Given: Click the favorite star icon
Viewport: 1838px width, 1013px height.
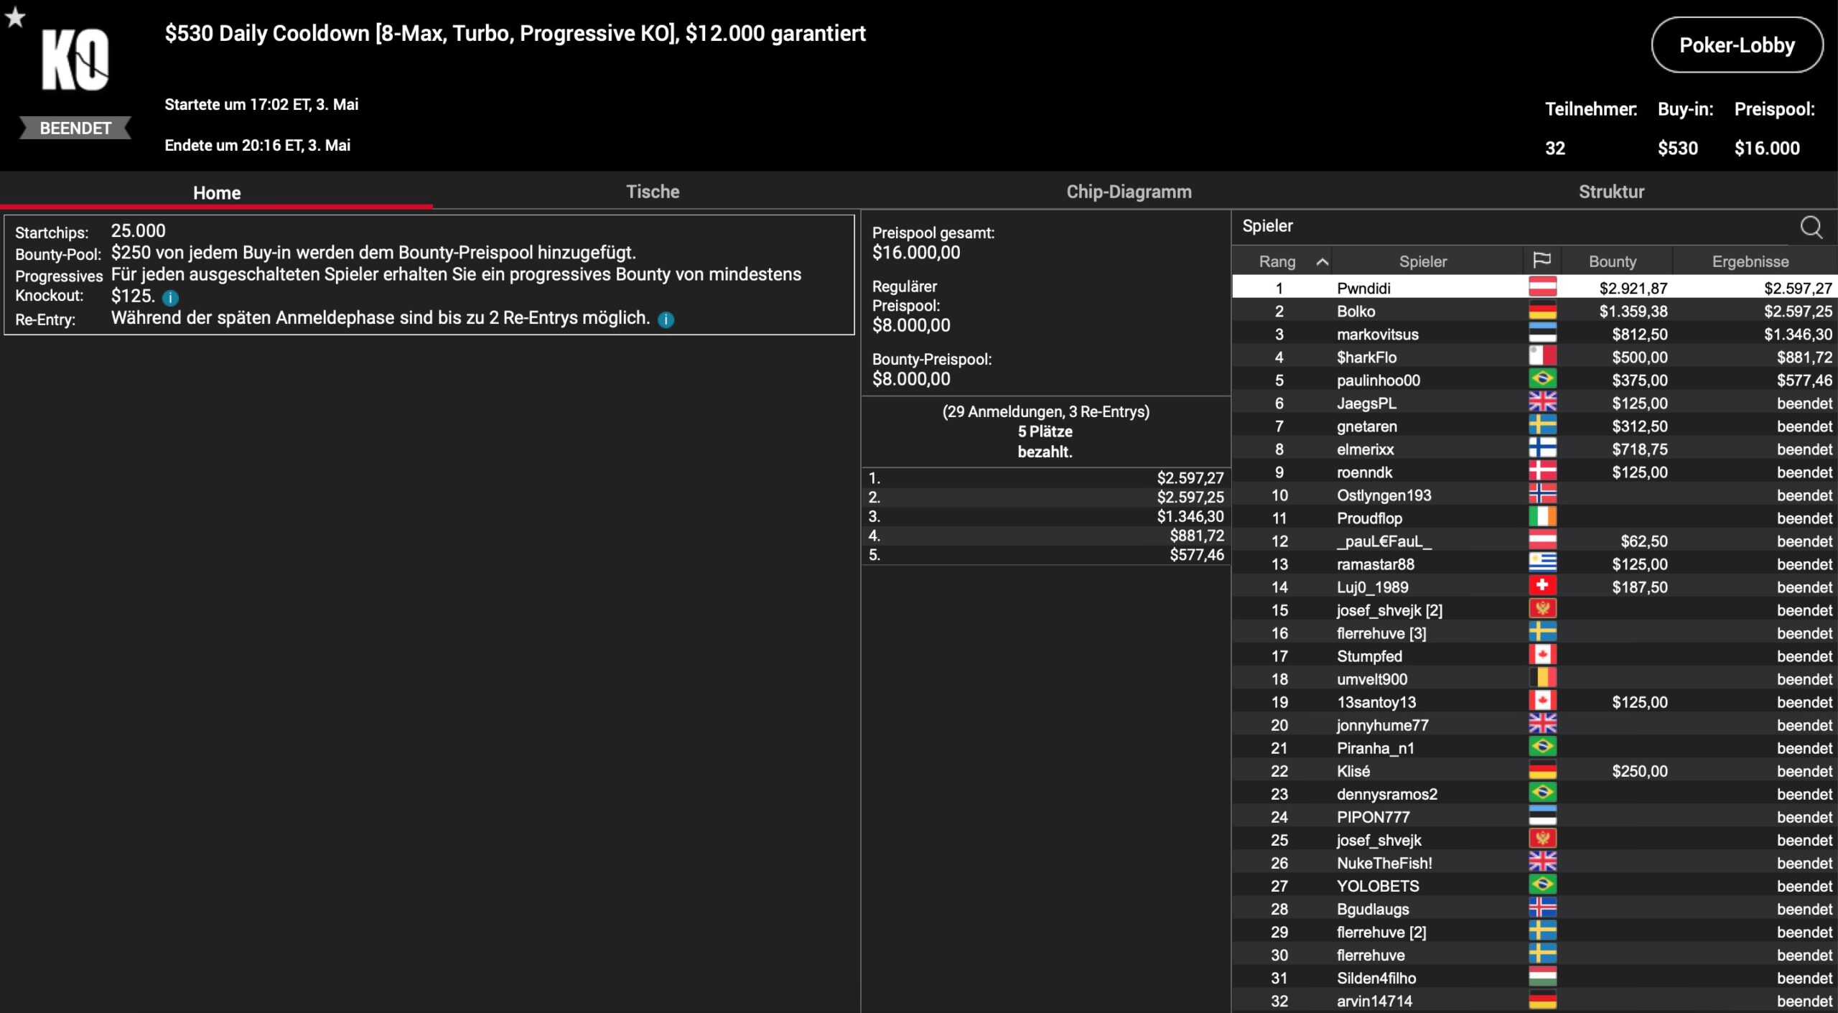Looking at the screenshot, I should (15, 17).
